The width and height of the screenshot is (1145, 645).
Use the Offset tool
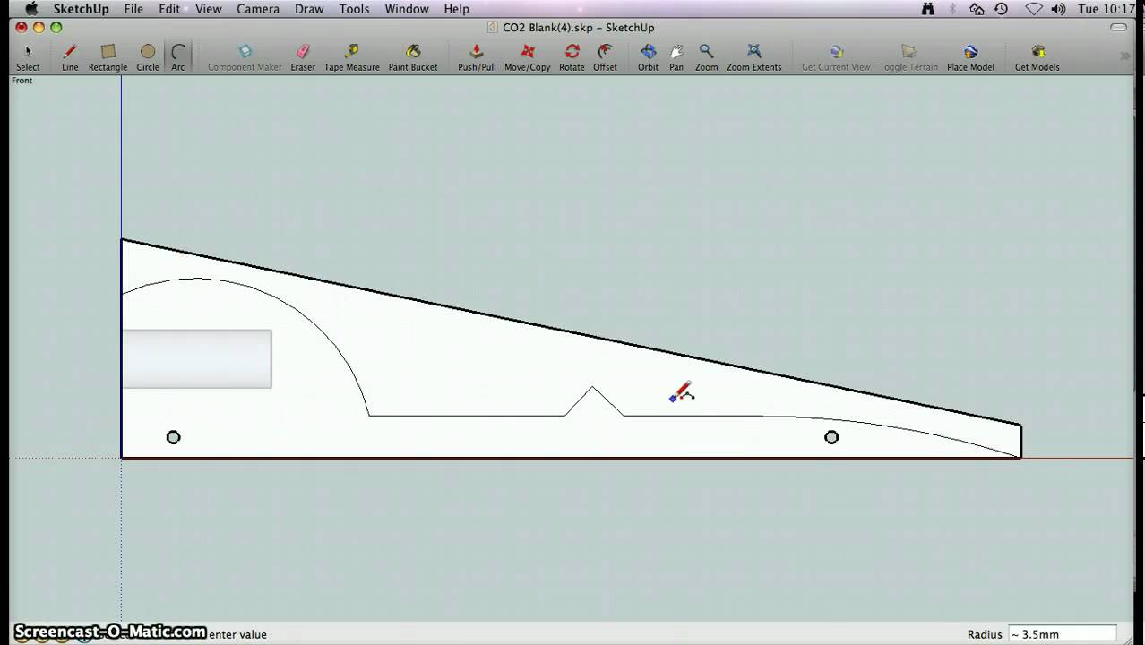click(605, 52)
